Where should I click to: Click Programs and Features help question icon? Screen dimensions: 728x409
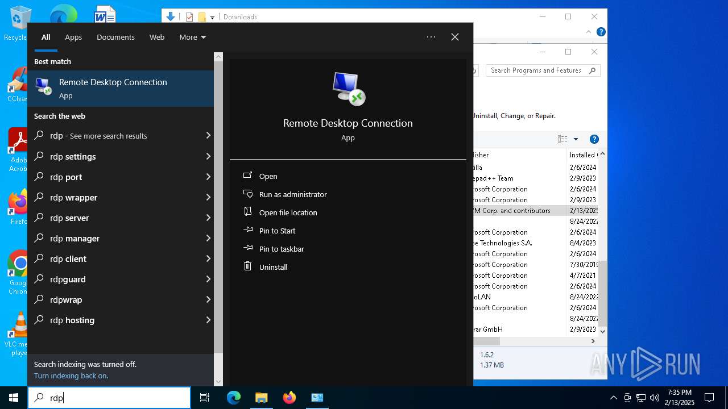[594, 139]
